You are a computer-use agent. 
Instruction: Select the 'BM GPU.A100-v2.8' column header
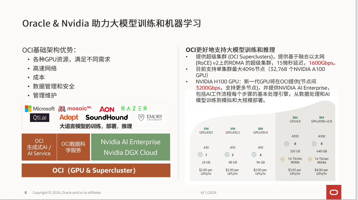[321, 120]
